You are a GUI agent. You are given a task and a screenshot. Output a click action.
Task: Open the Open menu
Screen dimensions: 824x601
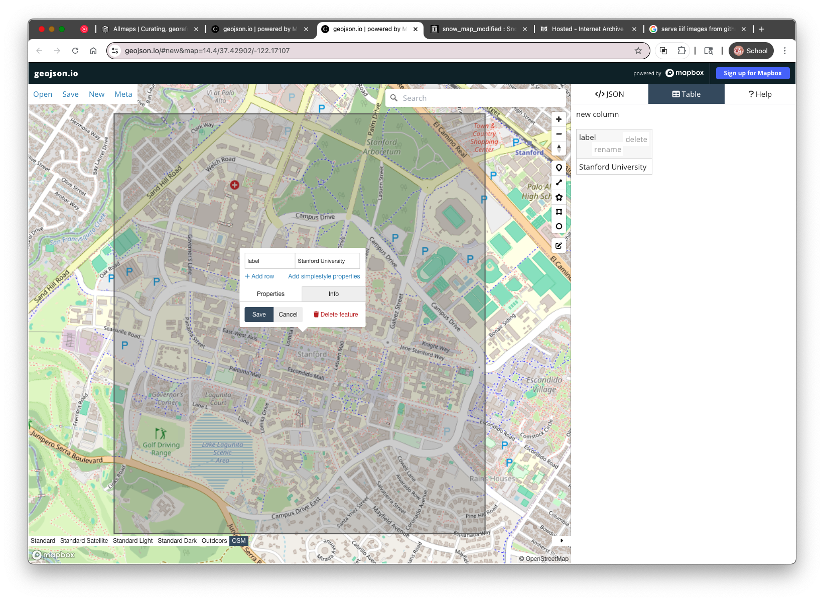click(43, 94)
